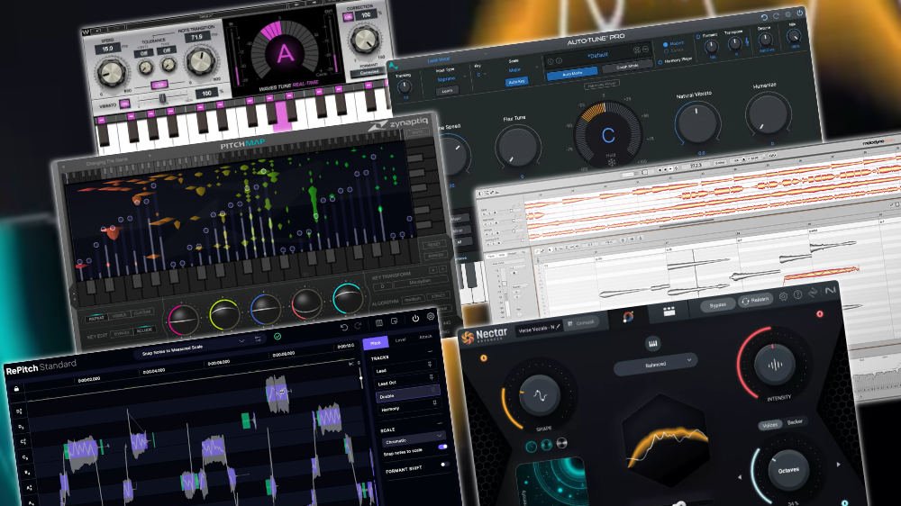Click the RePitch lock icon
901x506 pixels.
point(16,389)
